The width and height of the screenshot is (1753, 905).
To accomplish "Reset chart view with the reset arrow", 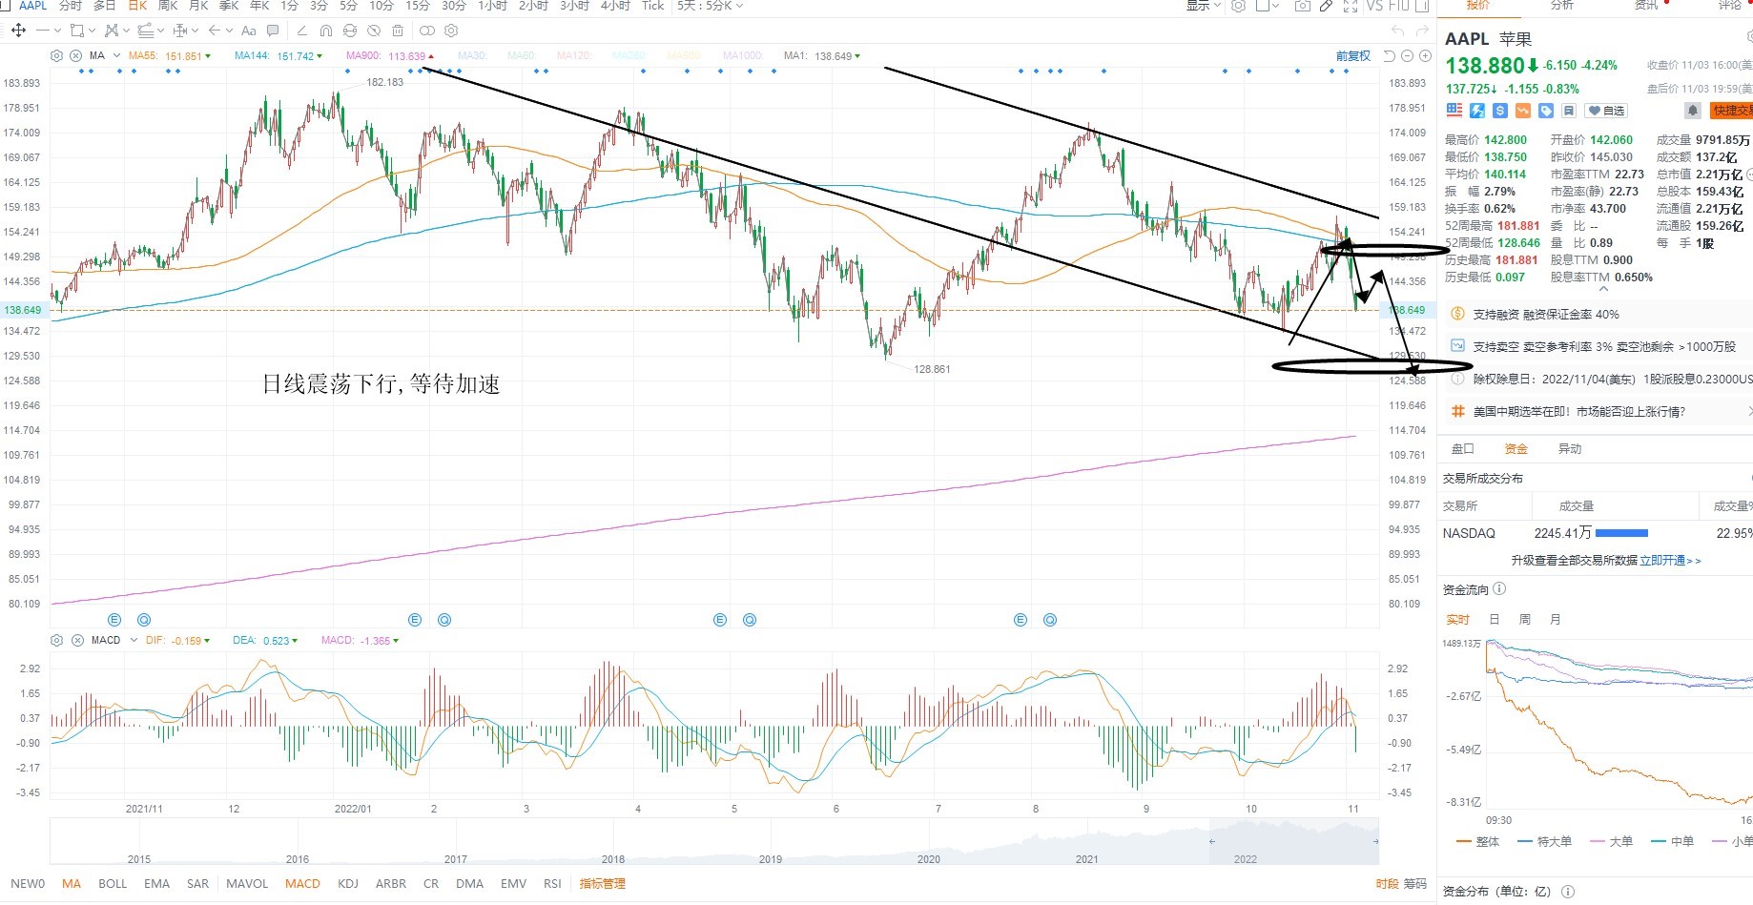I will coord(1390,56).
